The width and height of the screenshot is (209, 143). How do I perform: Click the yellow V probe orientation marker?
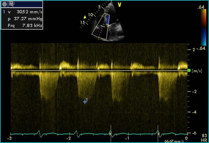point(119,5)
